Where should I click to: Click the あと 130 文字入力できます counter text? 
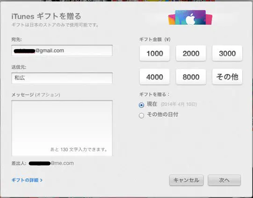pos(79,149)
